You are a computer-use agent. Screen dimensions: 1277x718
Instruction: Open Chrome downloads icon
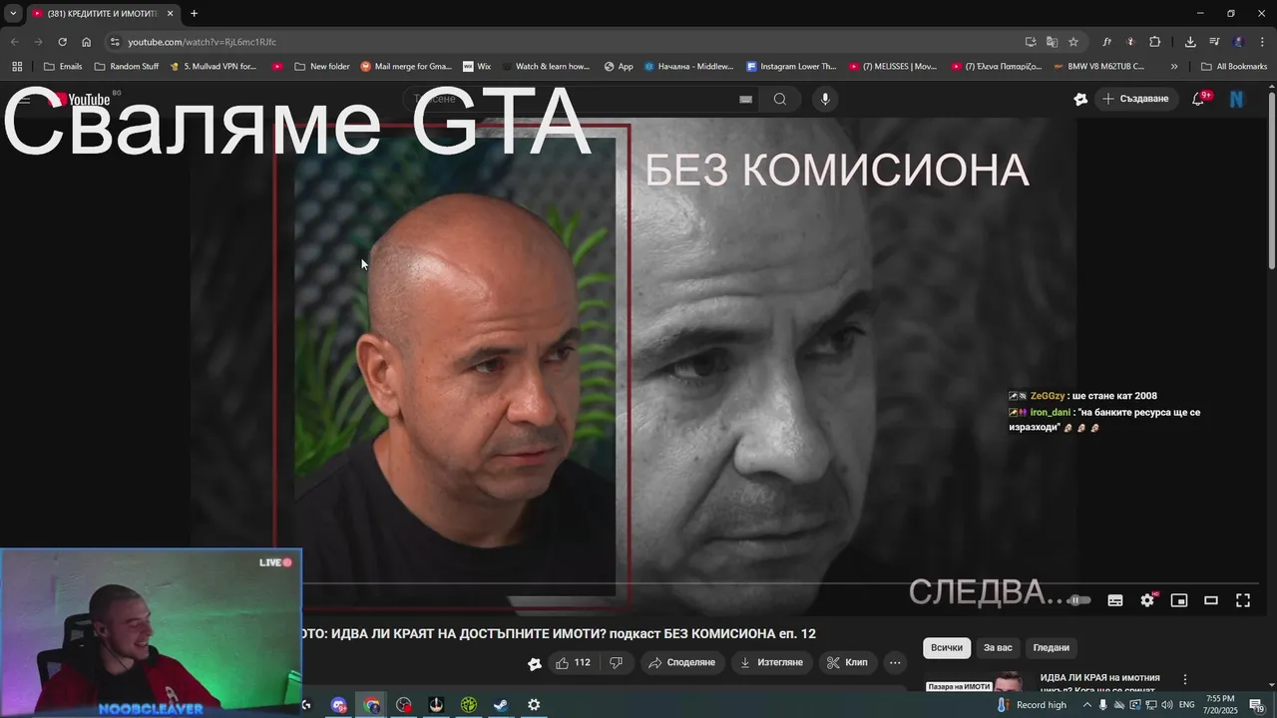(1190, 42)
